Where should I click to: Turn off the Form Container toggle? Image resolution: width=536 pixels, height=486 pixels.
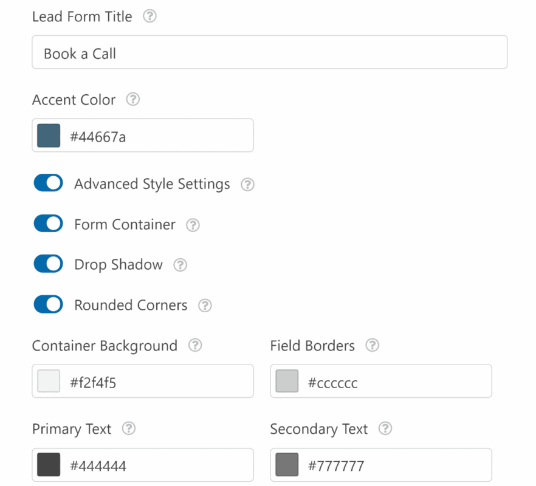48,224
